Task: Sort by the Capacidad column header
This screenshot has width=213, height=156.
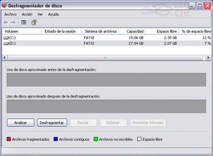Action: pos(132,31)
